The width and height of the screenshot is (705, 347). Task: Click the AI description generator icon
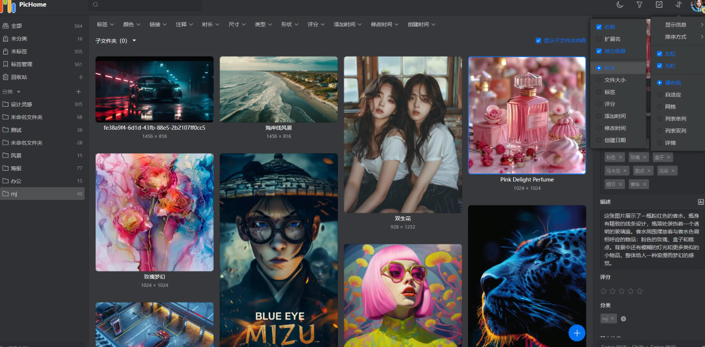pyautogui.click(x=700, y=202)
